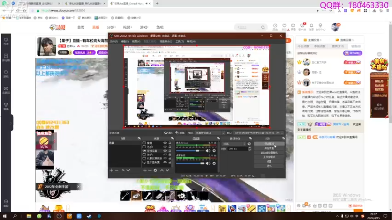Undock the Audio Mixer panel header icon
This screenshot has height=220, width=392.
[218, 139]
